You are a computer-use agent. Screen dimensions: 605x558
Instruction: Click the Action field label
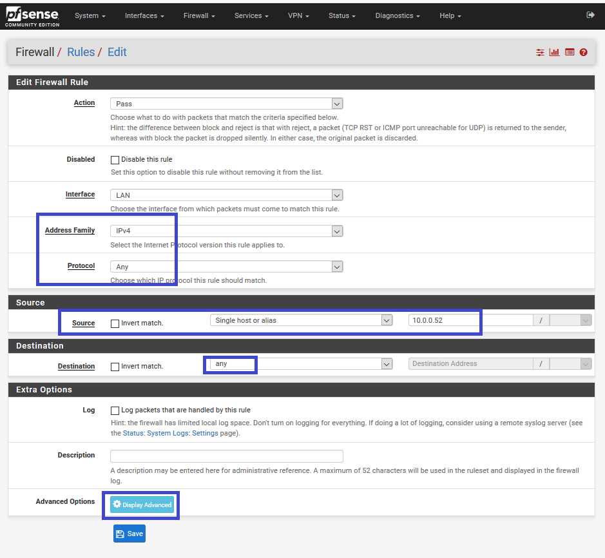(x=84, y=102)
